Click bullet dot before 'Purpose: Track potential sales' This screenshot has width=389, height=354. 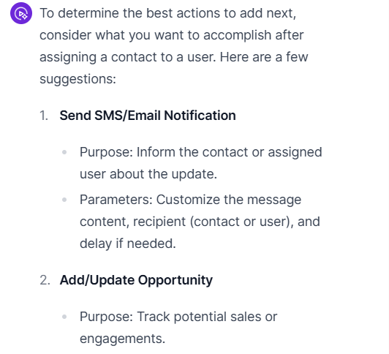(x=64, y=317)
